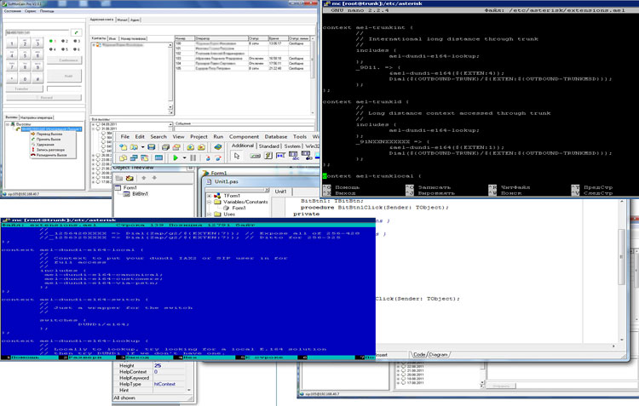Select line 4 indicator on softphone

pyautogui.click(x=52, y=49)
